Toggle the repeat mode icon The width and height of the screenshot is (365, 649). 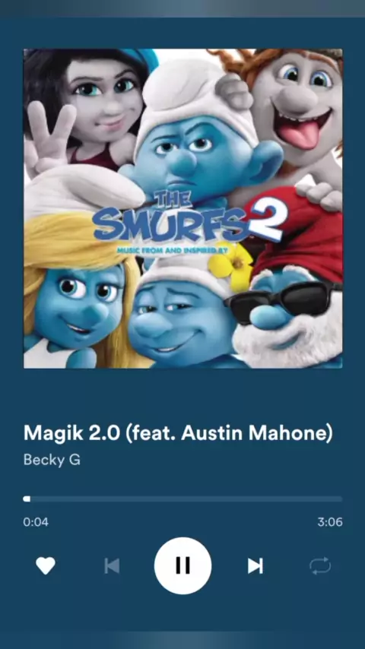(320, 566)
